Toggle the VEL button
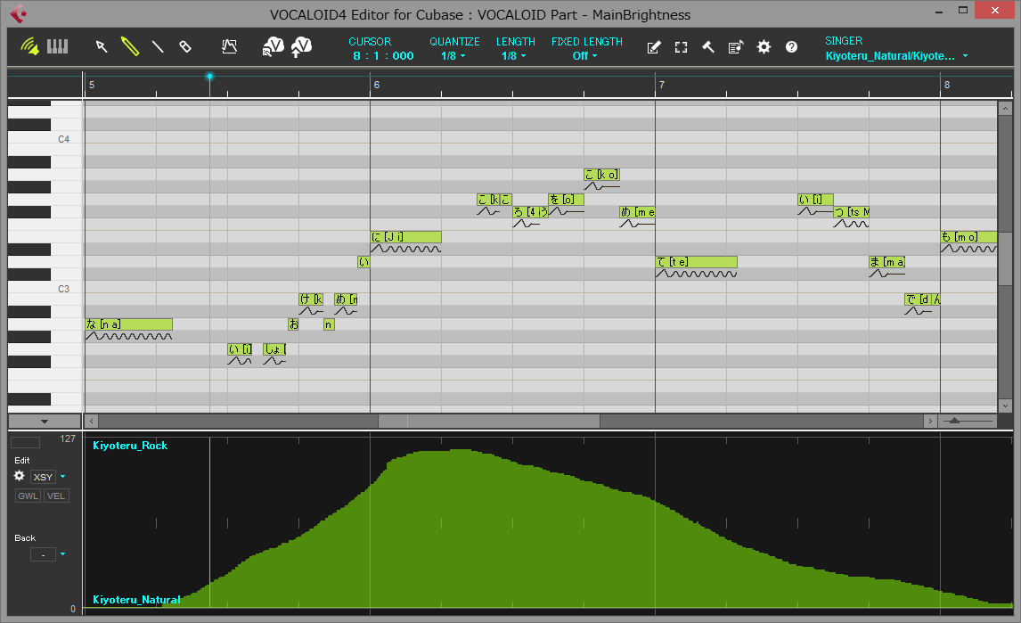The image size is (1021, 623). tap(56, 496)
